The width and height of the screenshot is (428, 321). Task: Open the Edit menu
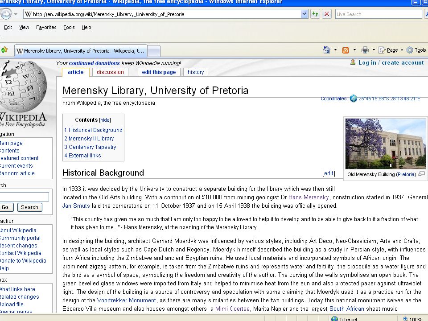coord(8,27)
